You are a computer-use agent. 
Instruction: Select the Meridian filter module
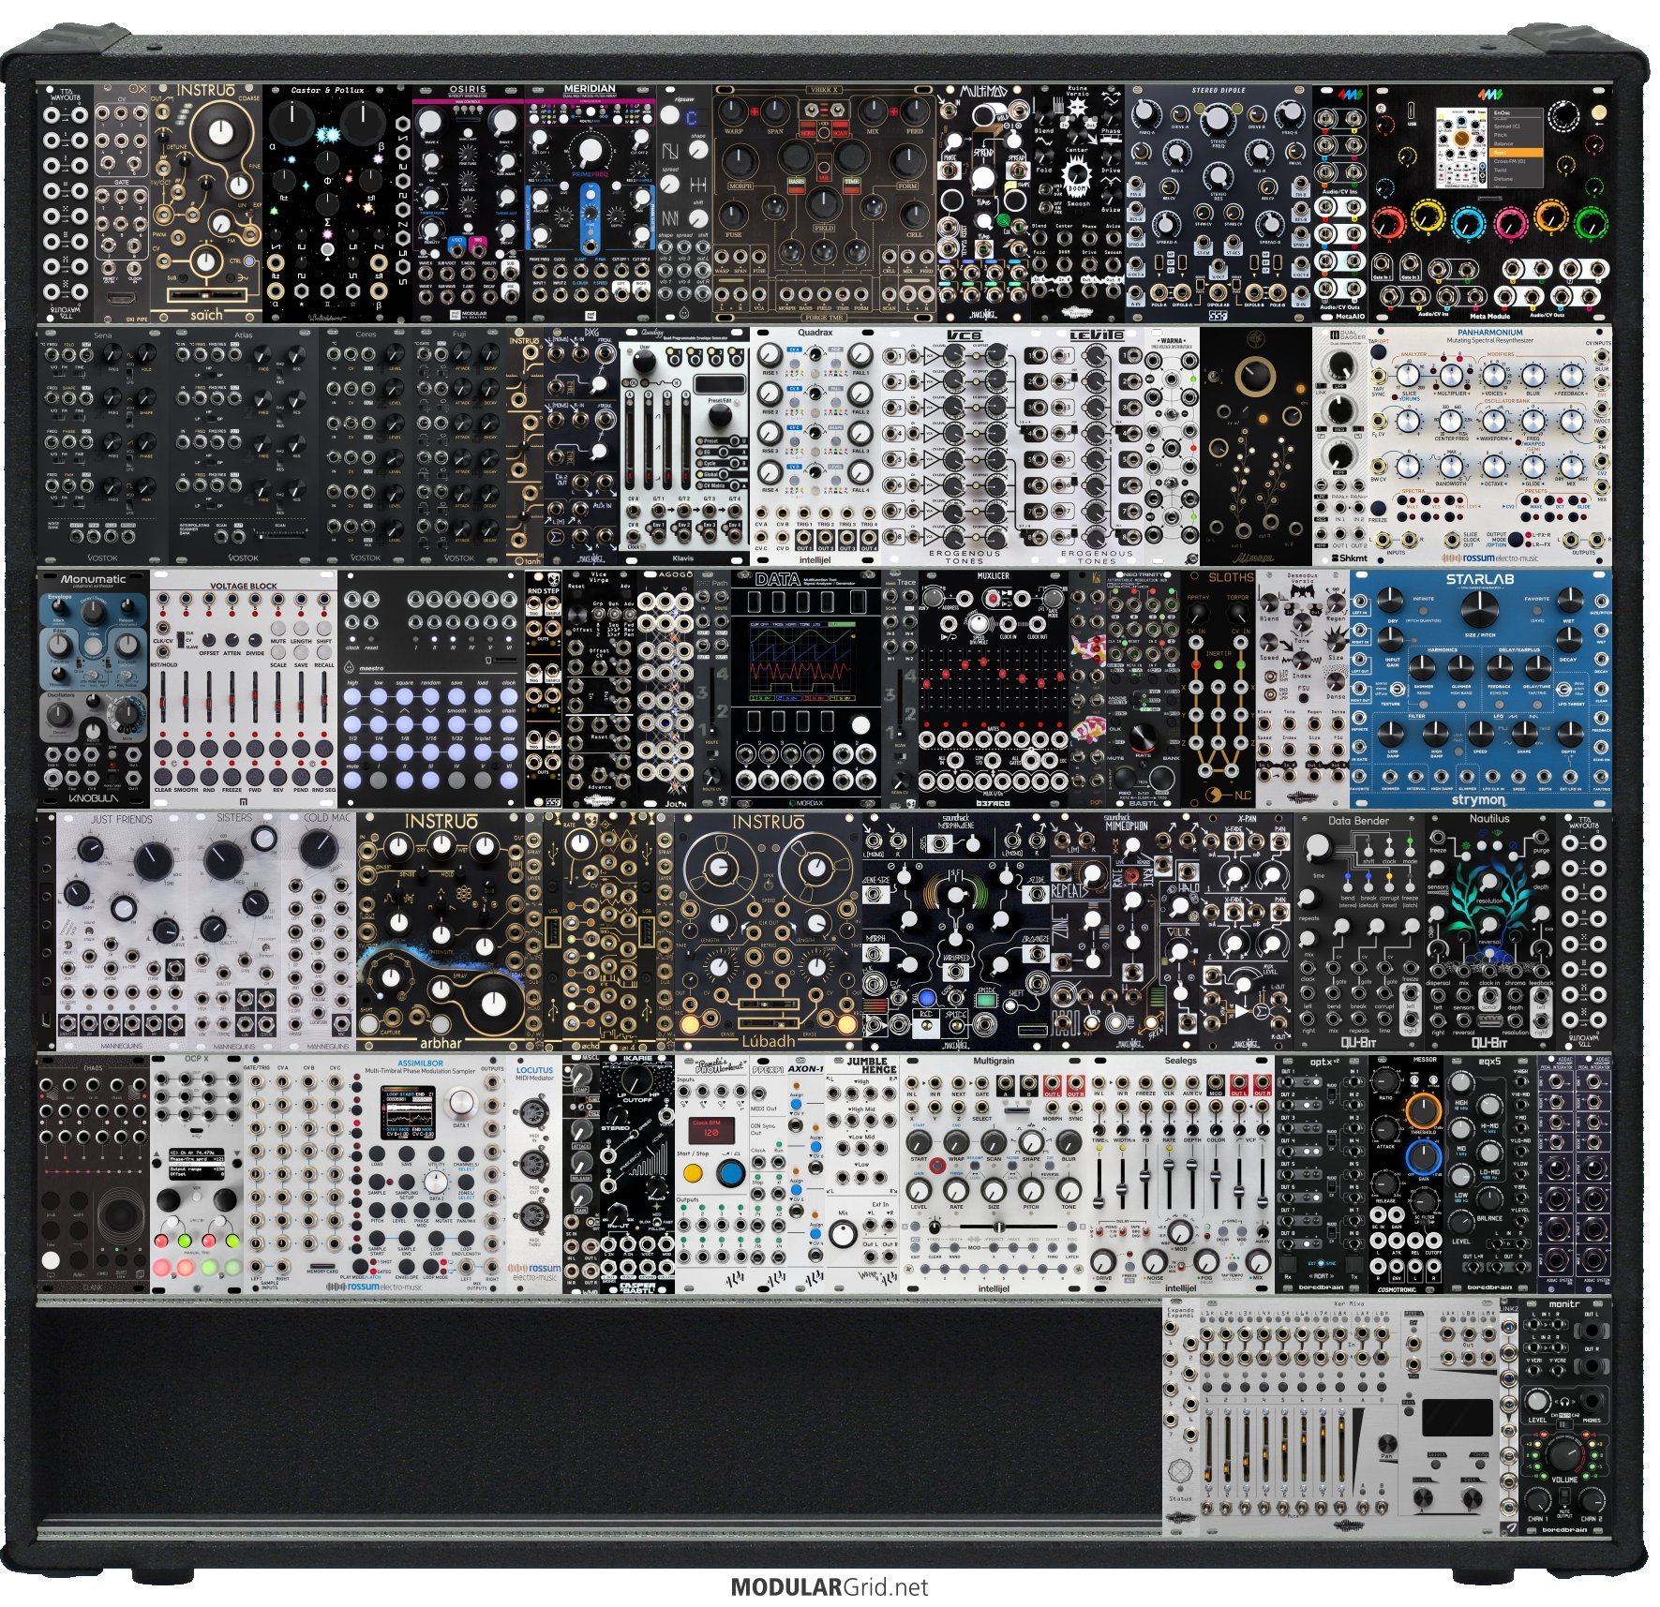pyautogui.click(x=591, y=203)
